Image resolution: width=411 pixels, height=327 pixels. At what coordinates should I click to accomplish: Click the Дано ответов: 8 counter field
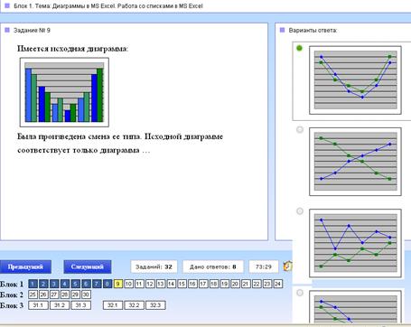(x=213, y=266)
